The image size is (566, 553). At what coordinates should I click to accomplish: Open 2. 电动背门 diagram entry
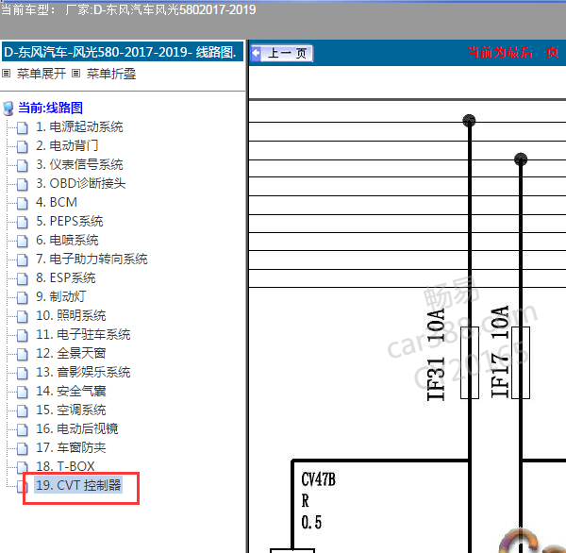(67, 145)
